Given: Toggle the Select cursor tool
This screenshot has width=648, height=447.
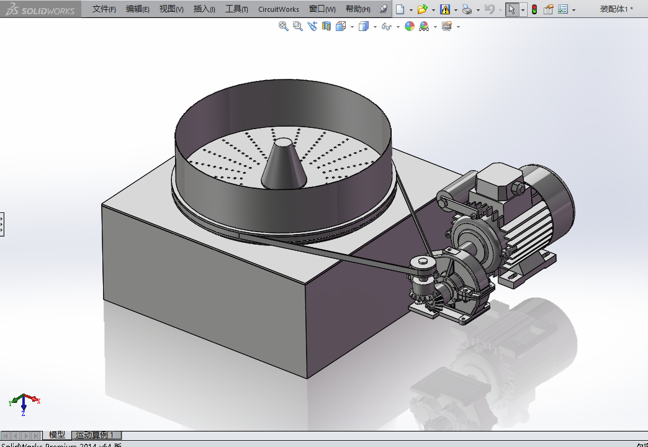Looking at the screenshot, I should click(x=511, y=9).
